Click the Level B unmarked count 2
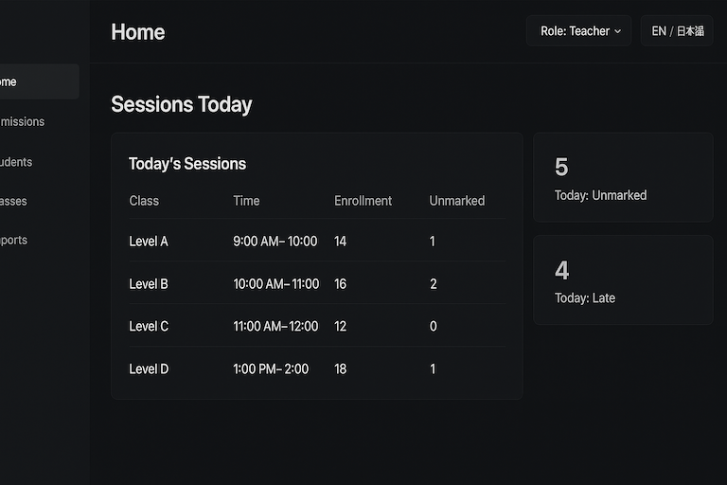Image resolution: width=727 pixels, height=485 pixels. pos(434,284)
